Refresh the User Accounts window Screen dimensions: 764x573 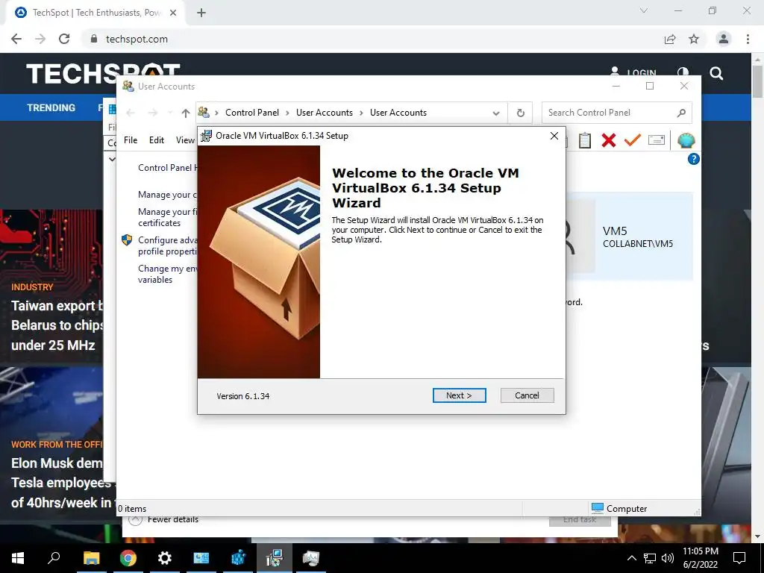click(x=520, y=113)
